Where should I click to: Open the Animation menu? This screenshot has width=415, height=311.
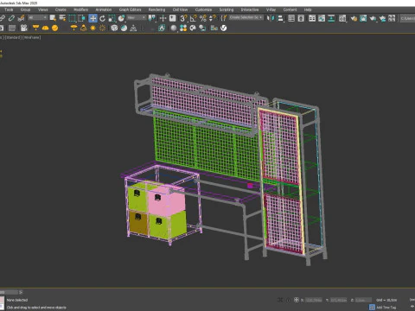pos(104,10)
